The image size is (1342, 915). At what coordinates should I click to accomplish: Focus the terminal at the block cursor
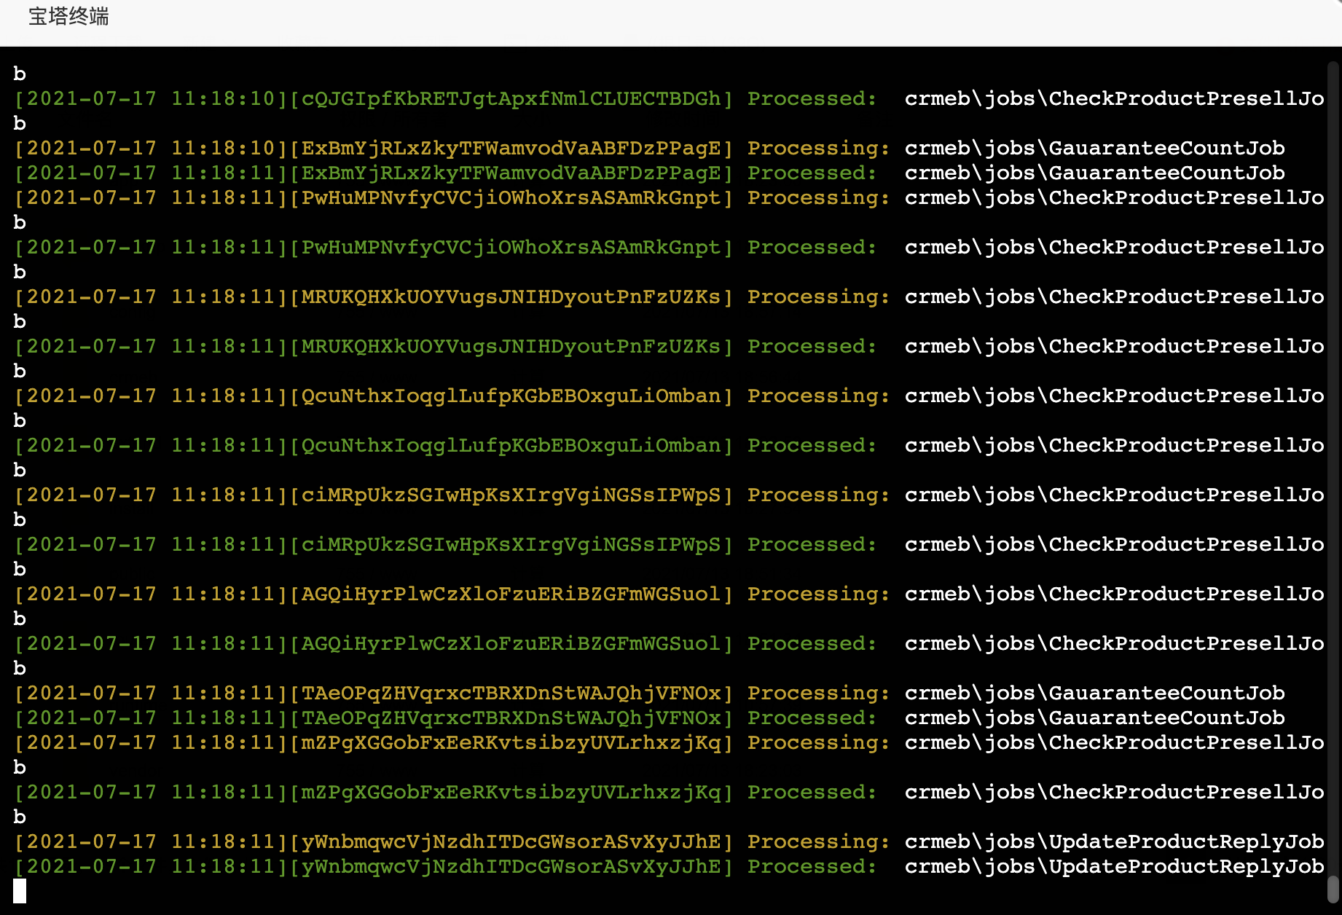point(20,891)
